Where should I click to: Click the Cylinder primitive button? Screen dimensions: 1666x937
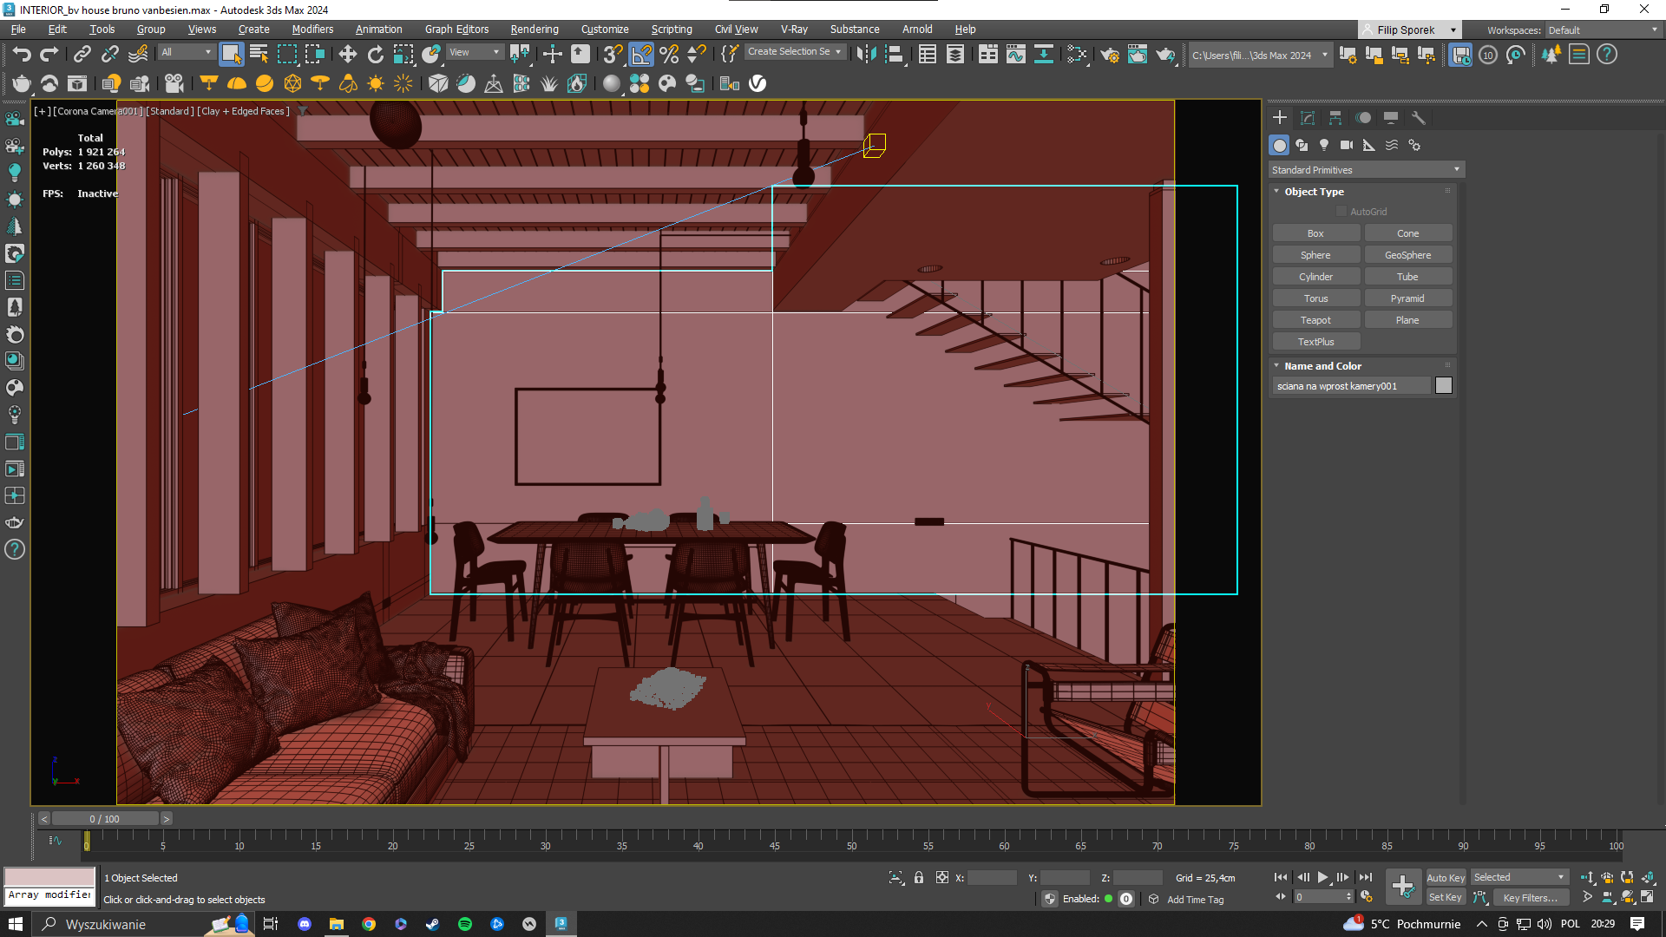[1315, 277]
